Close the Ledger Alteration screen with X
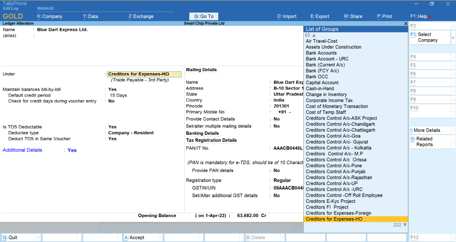The width and height of the screenshot is (456, 242). (405, 23)
